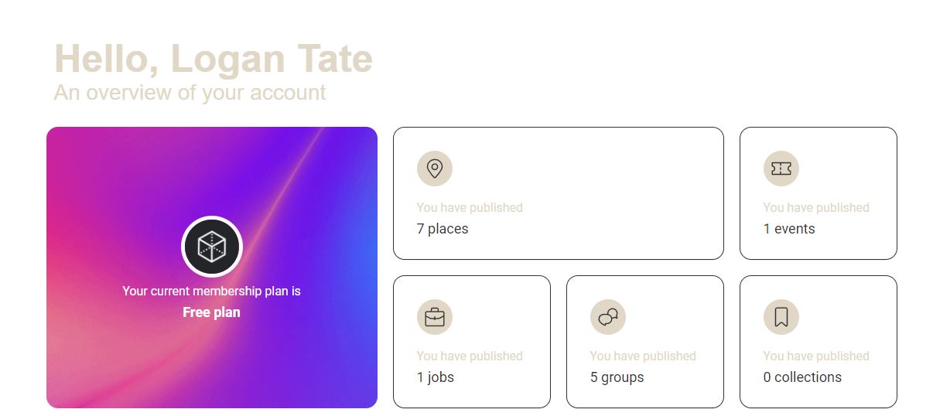
Task: View the 0 collections entry
Action: coord(802,377)
